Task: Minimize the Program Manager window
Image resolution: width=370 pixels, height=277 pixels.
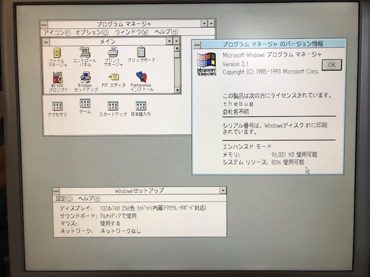Action: point(204,24)
